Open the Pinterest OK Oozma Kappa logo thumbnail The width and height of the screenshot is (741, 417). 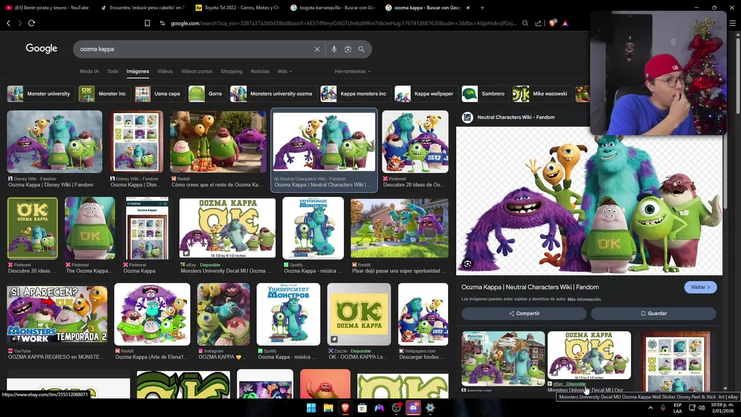(32, 228)
